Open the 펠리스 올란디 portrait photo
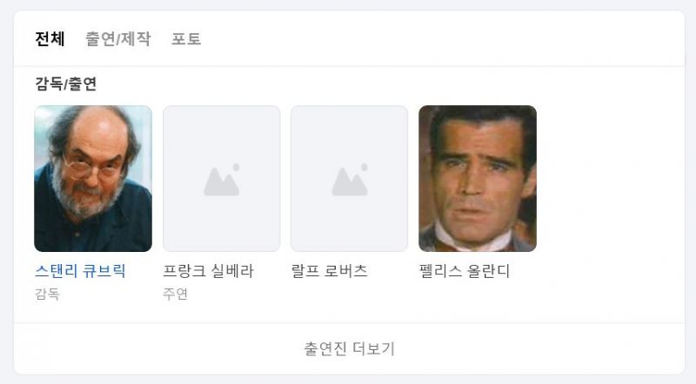696x384 pixels. click(477, 178)
